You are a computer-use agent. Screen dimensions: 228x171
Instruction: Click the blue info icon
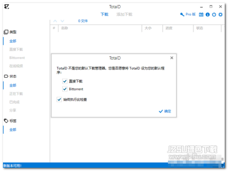point(207,14)
